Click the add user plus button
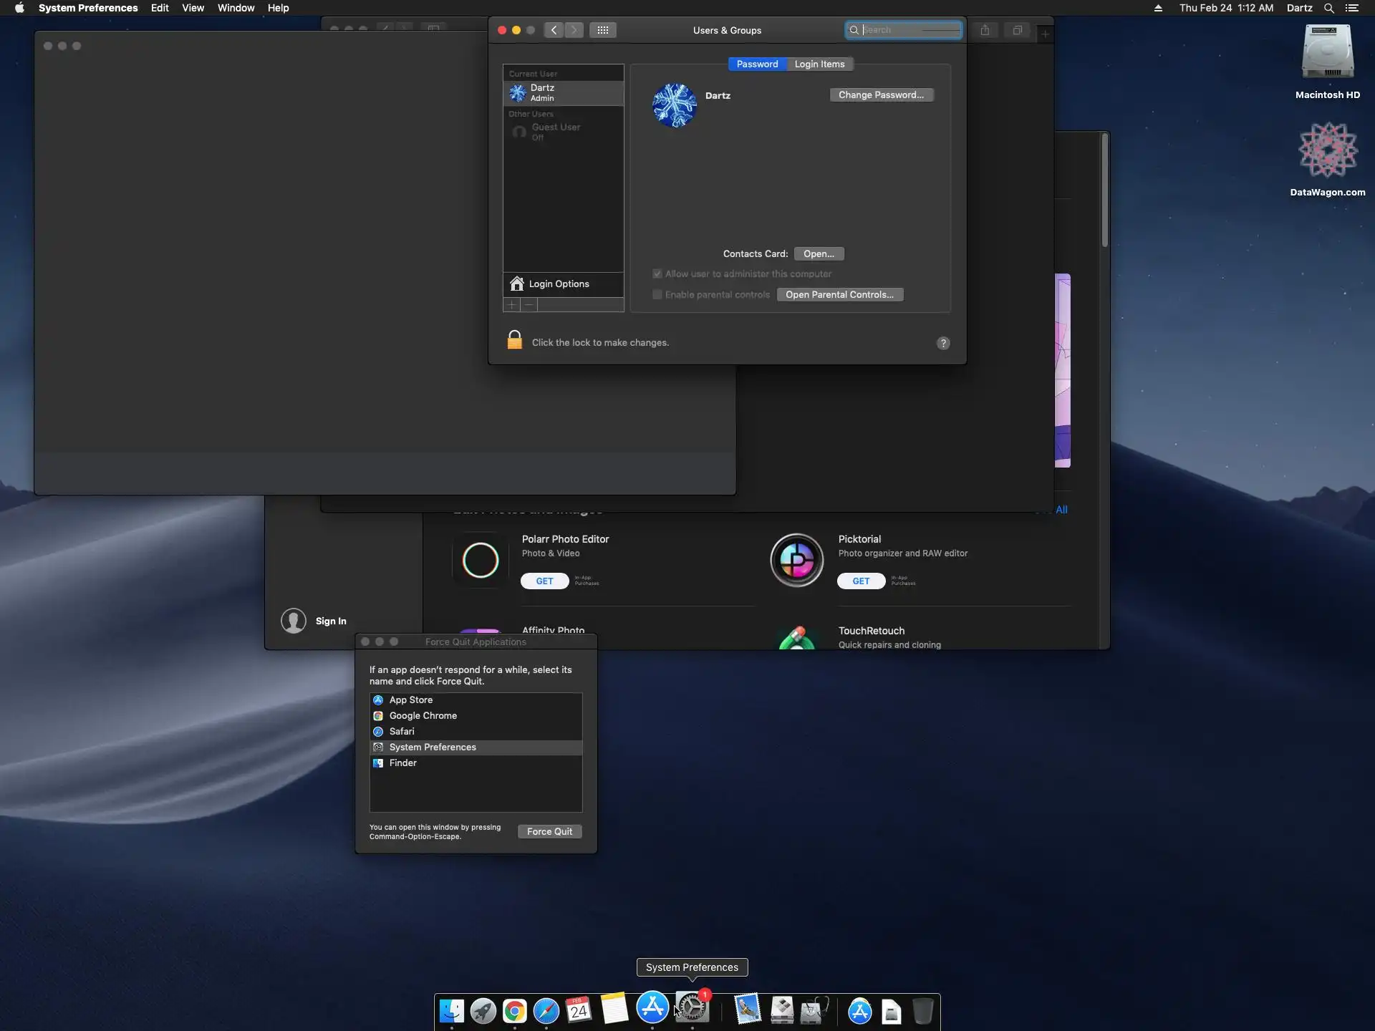1375x1031 pixels. (511, 304)
